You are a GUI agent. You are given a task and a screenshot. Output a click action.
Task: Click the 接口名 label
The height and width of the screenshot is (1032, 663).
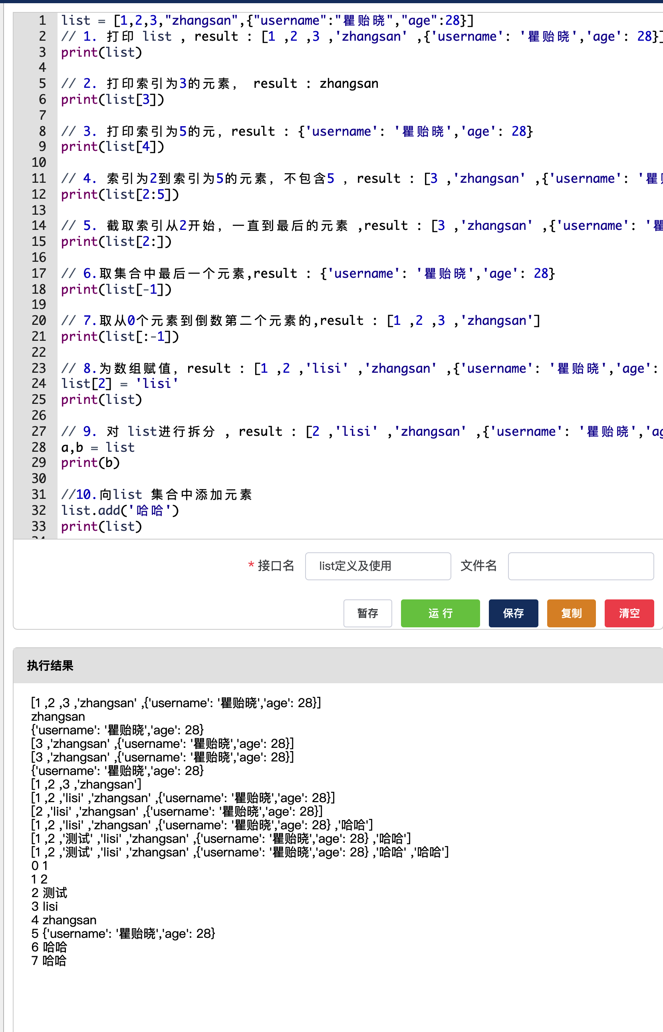(276, 566)
